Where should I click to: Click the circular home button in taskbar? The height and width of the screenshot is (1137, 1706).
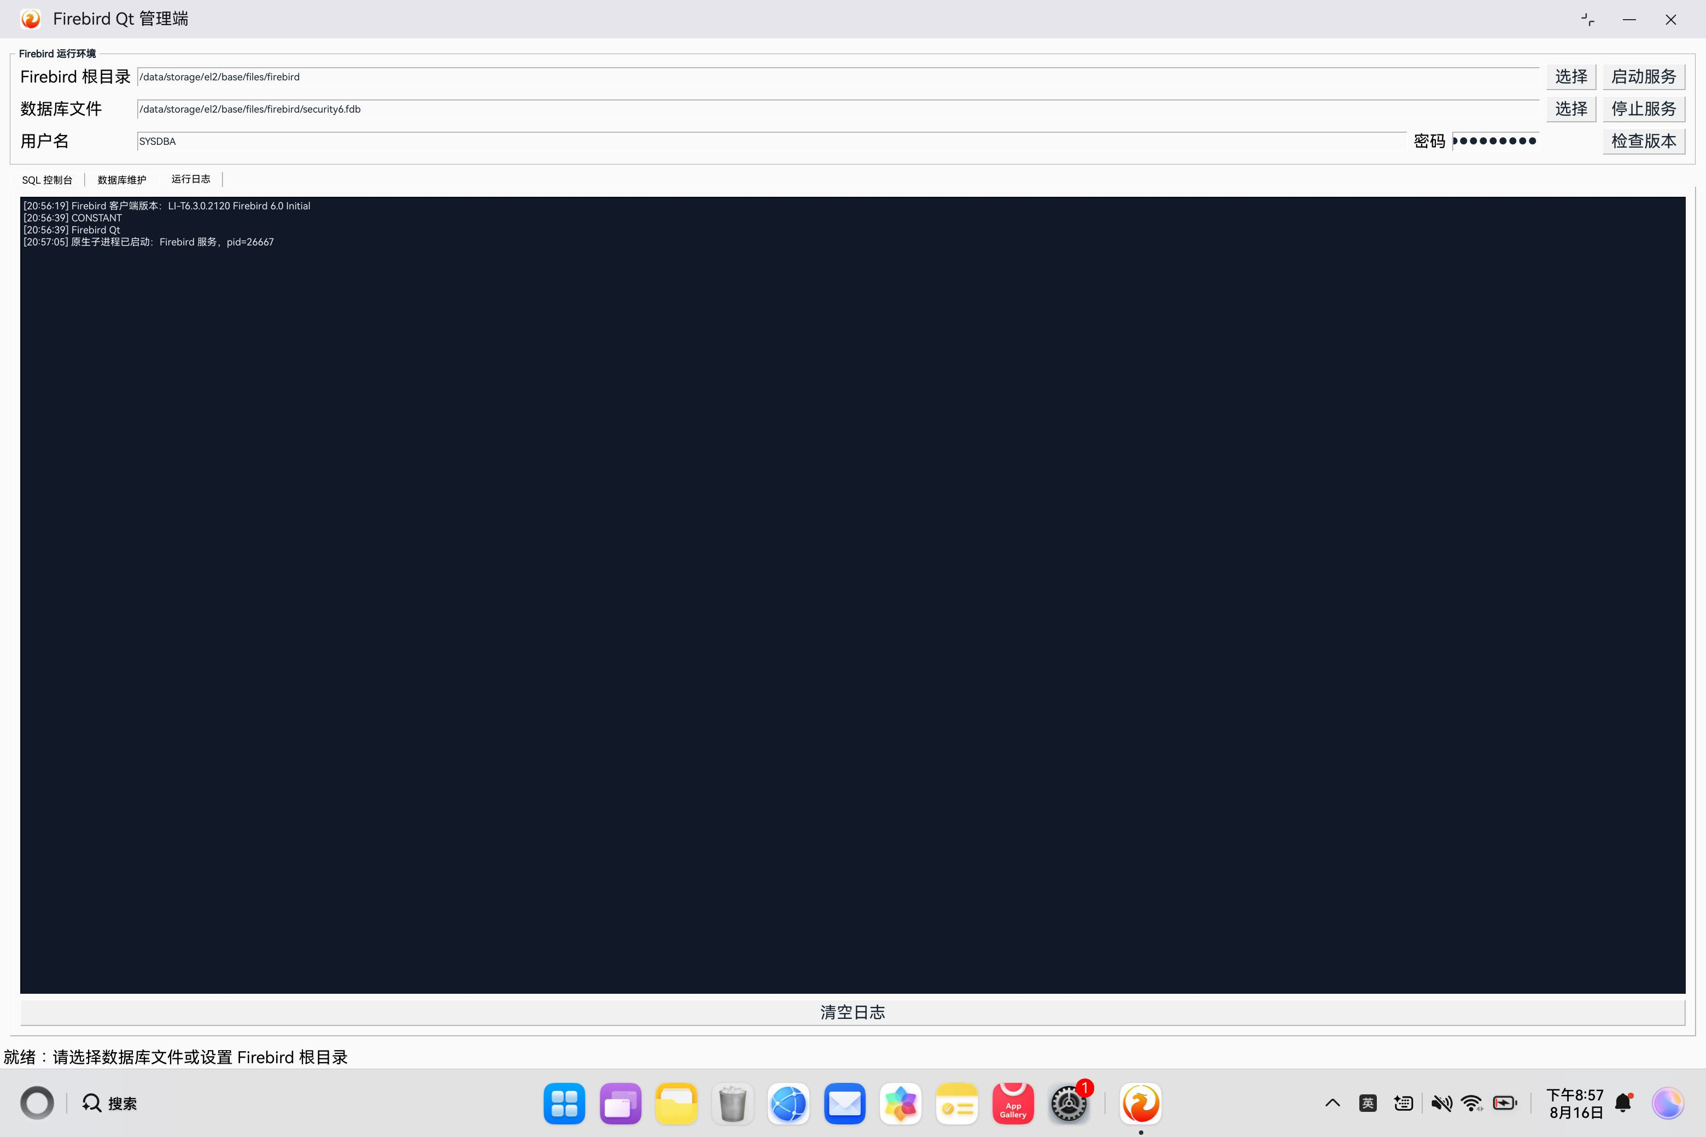[x=37, y=1104]
